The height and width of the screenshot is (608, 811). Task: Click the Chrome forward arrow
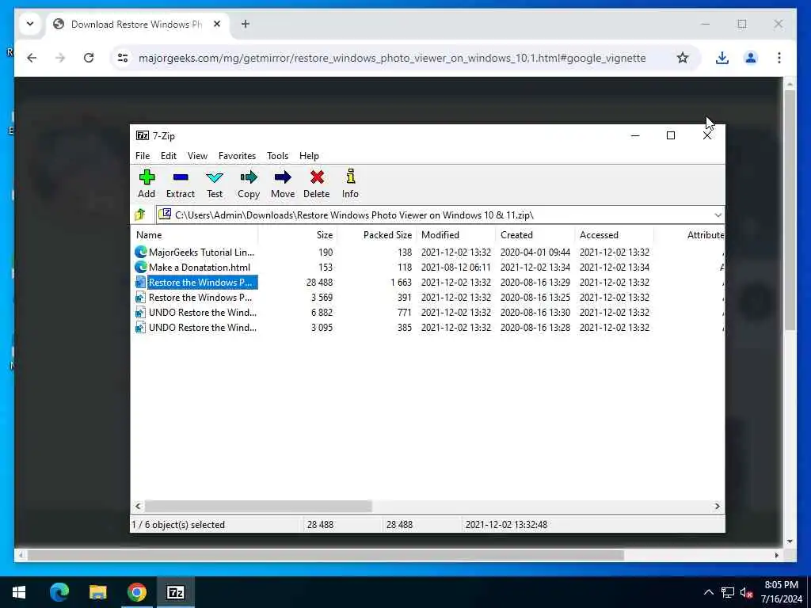click(x=60, y=58)
